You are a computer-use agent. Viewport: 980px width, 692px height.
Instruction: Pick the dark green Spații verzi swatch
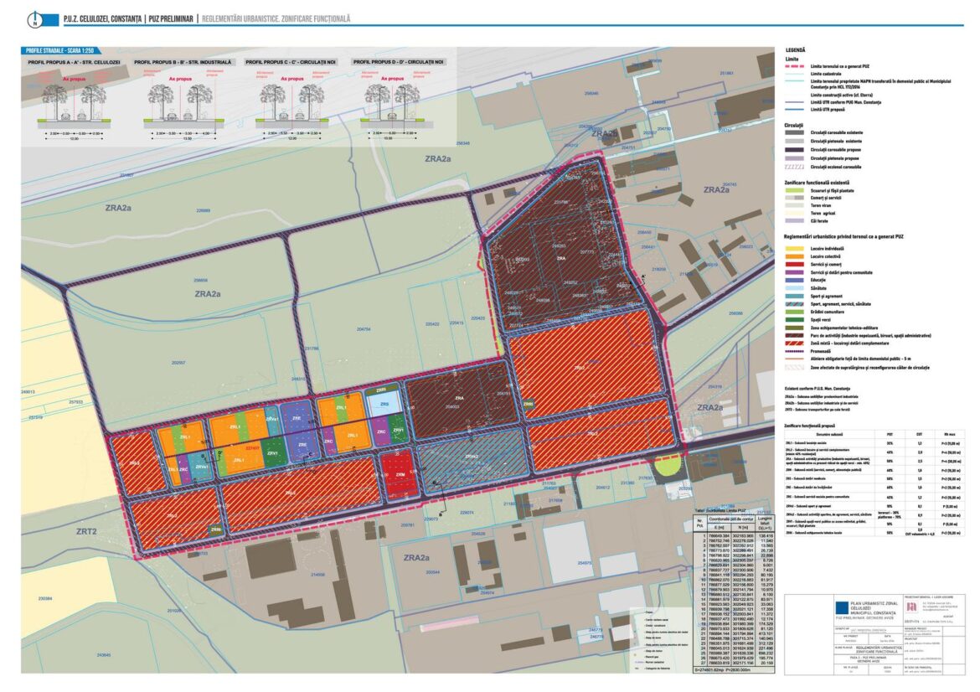point(793,320)
